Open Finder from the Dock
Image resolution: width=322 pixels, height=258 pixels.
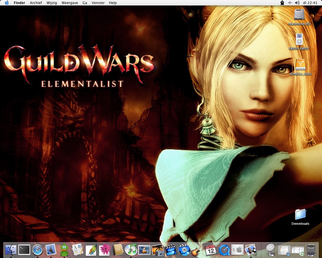tap(11, 250)
